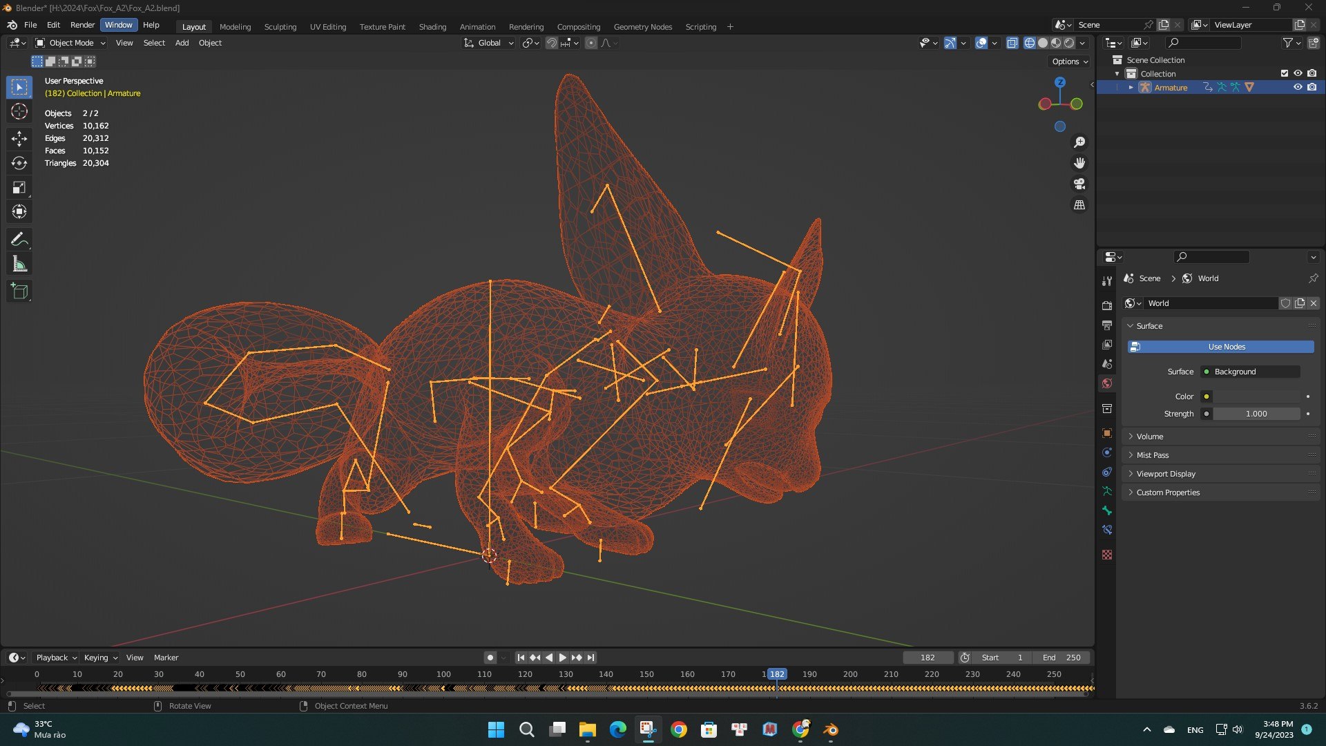Click the pan view hand icon
The image size is (1326, 746).
pos(1079,163)
